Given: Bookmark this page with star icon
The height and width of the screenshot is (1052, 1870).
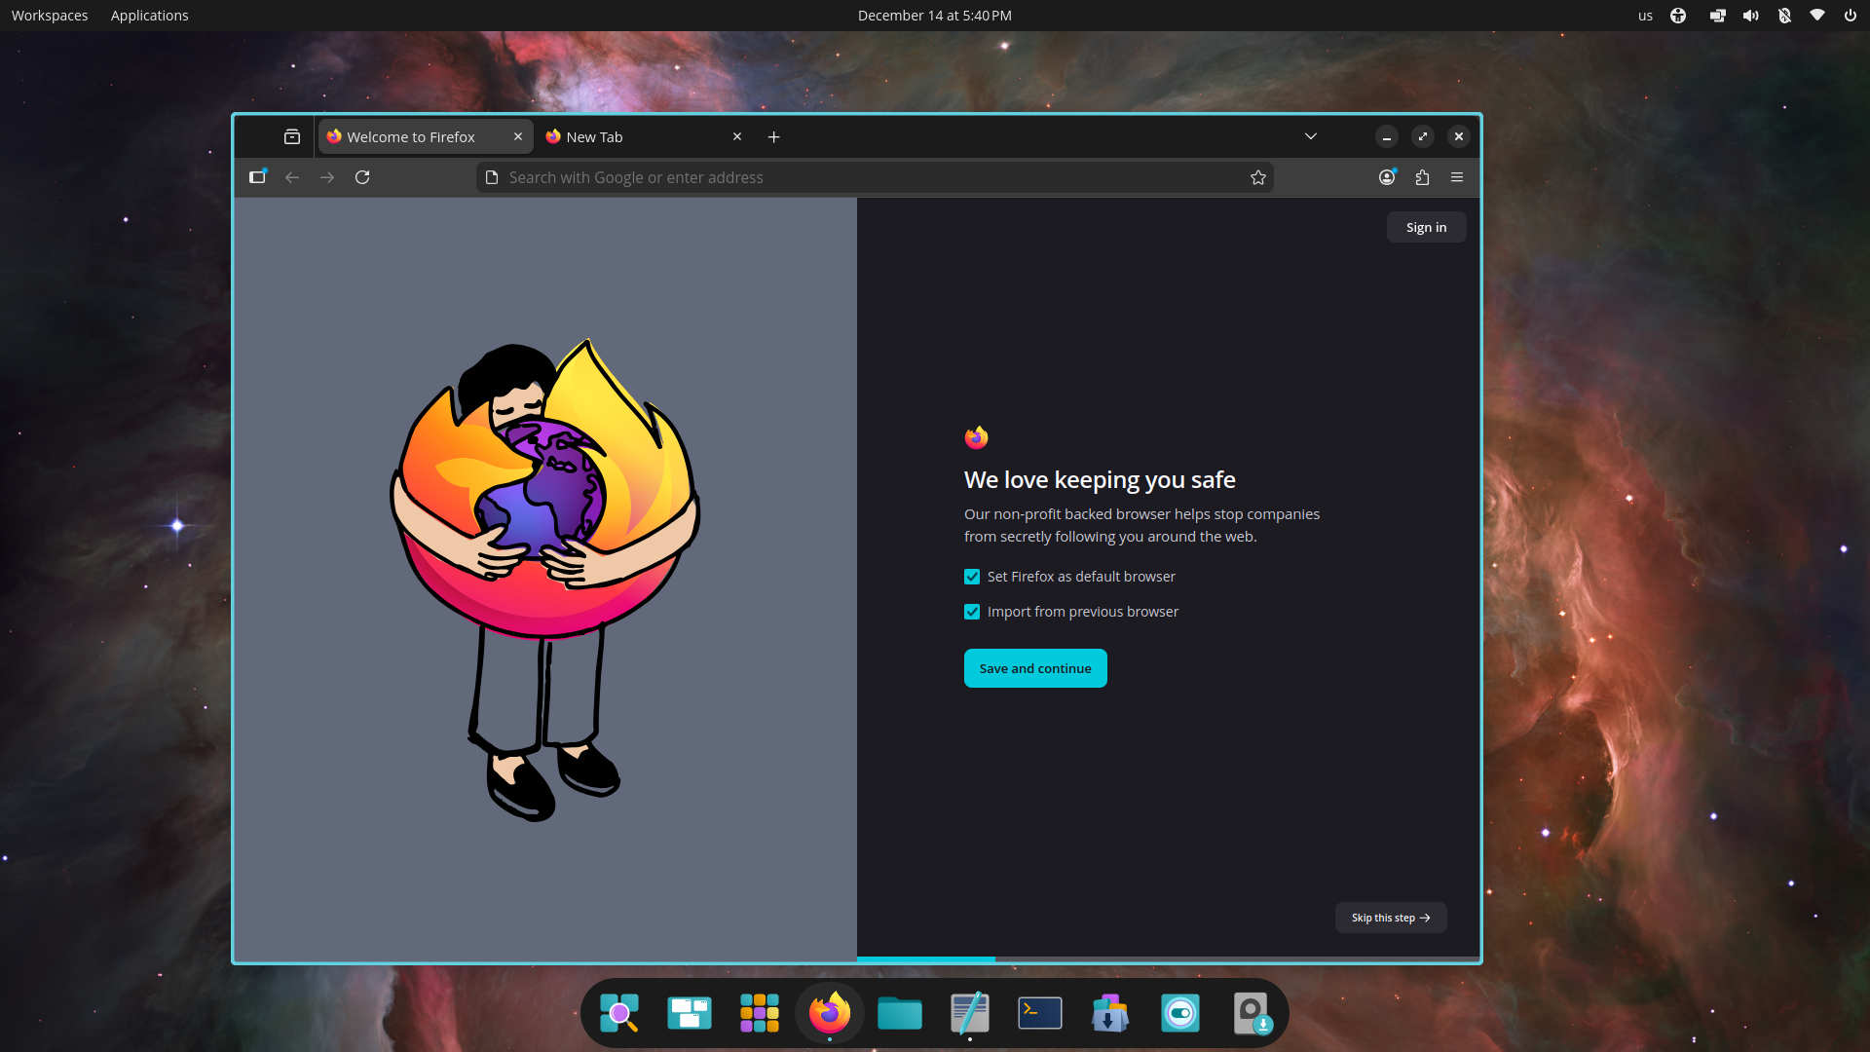Looking at the screenshot, I should (x=1258, y=177).
